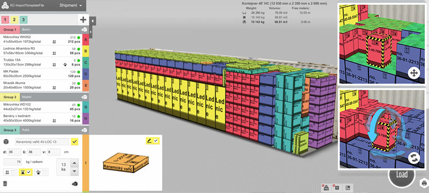
Task: Switch to group tab number 3
Action: [x=24, y=19]
